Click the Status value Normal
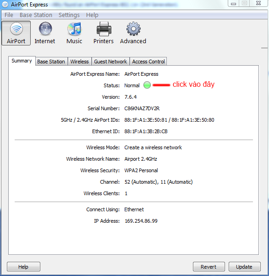 coord(132,85)
